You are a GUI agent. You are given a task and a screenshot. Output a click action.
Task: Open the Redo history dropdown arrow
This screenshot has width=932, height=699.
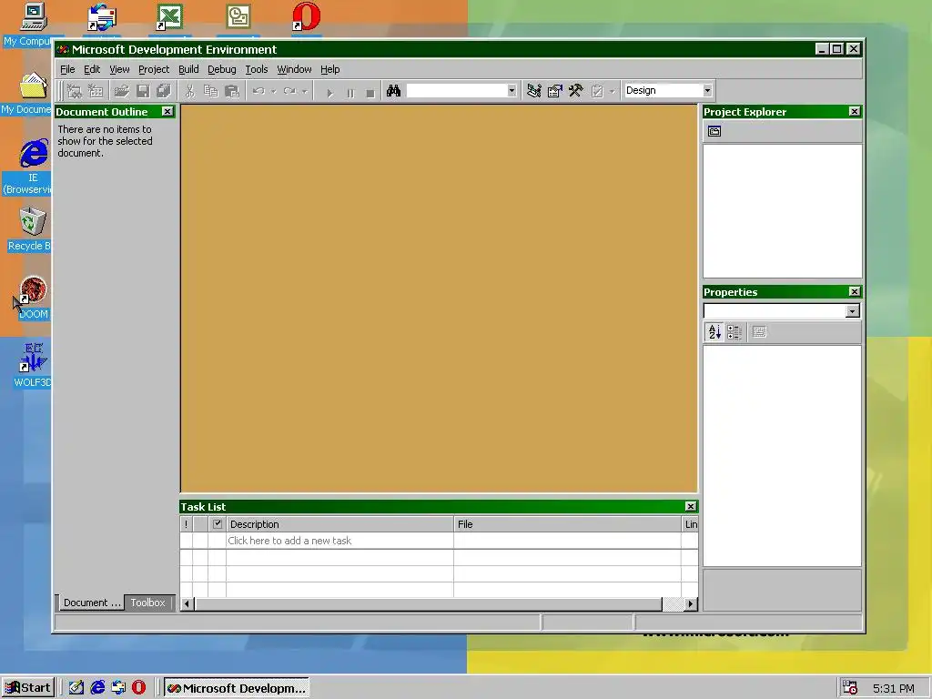click(304, 91)
